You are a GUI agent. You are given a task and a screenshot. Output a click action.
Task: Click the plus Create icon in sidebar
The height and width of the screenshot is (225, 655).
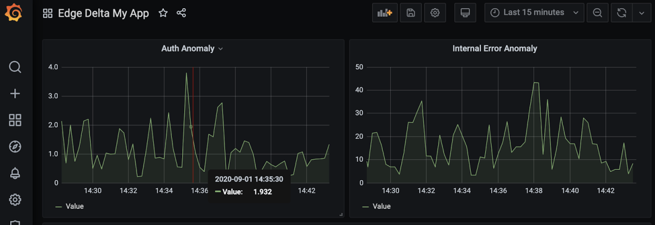click(x=15, y=93)
